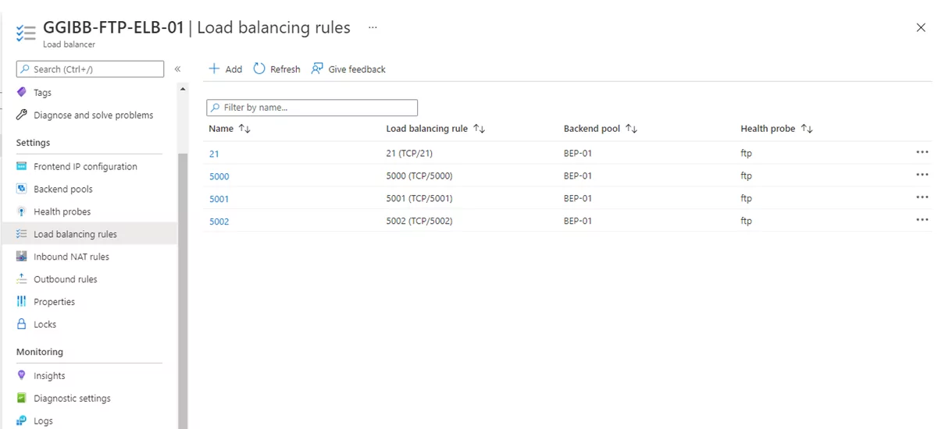
Task: Click the Locks padlock icon
Action: [x=22, y=324]
